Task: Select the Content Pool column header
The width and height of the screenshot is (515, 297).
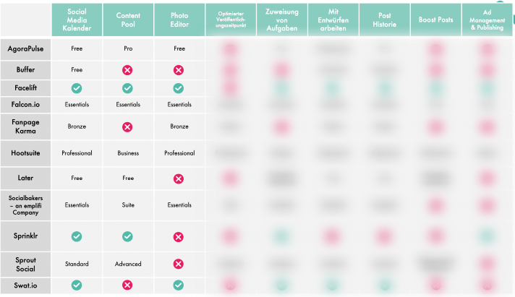Action: (x=127, y=20)
